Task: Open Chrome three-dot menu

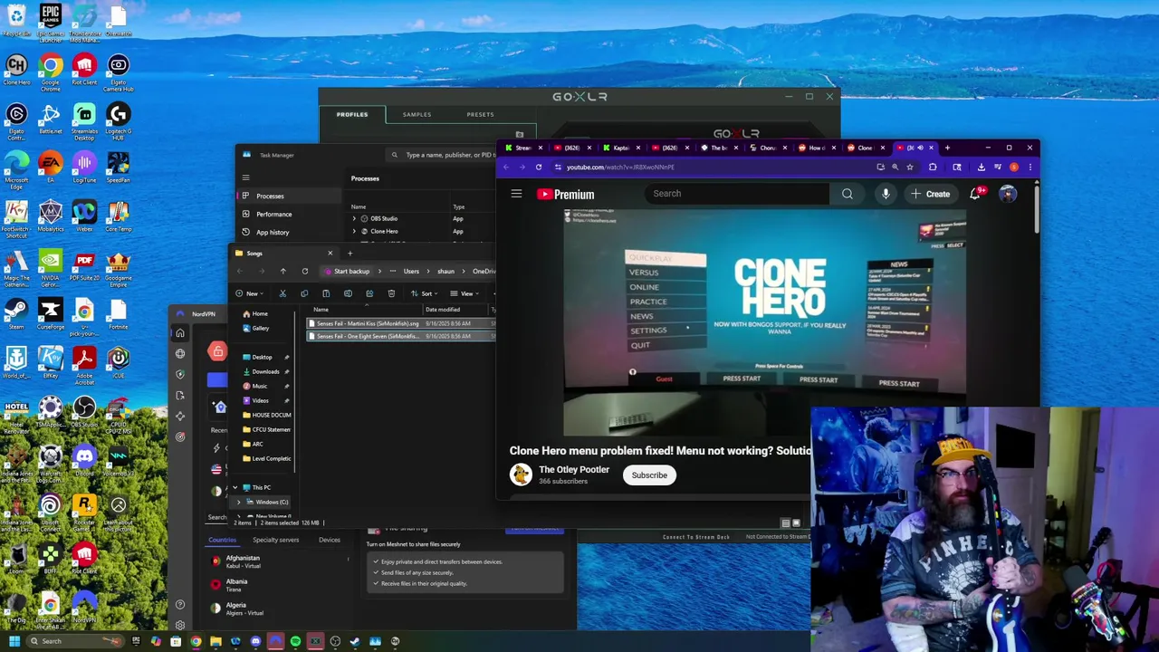Action: 1029,167
